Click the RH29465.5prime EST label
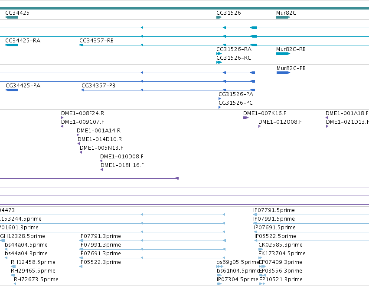The width and height of the screenshot is (369, 286). tap(33, 271)
